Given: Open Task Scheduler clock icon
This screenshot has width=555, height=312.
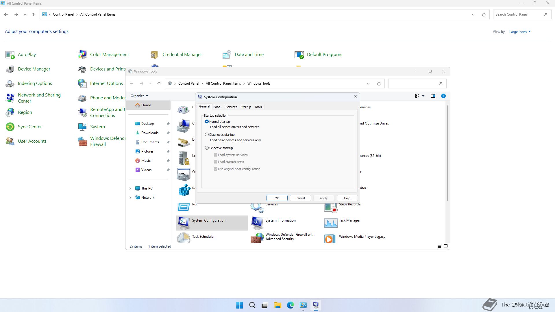Looking at the screenshot, I should click(184, 238).
